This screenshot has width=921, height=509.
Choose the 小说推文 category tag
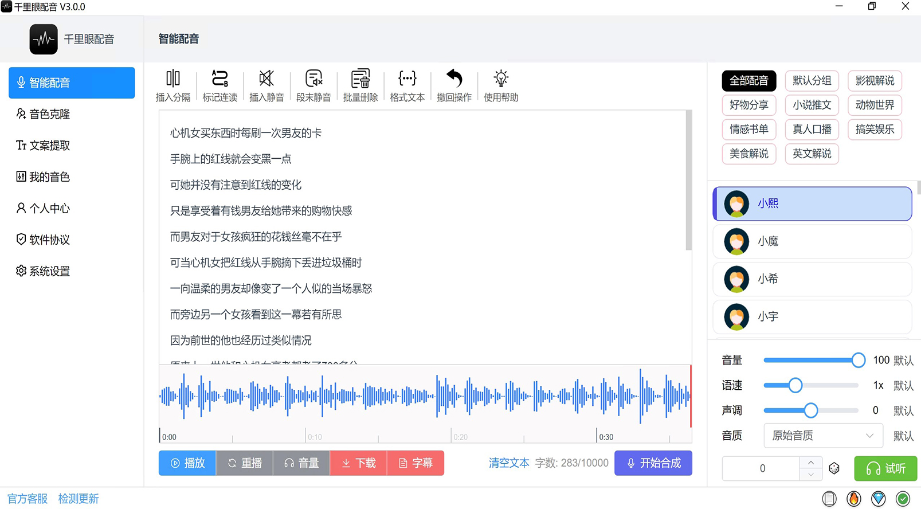812,105
